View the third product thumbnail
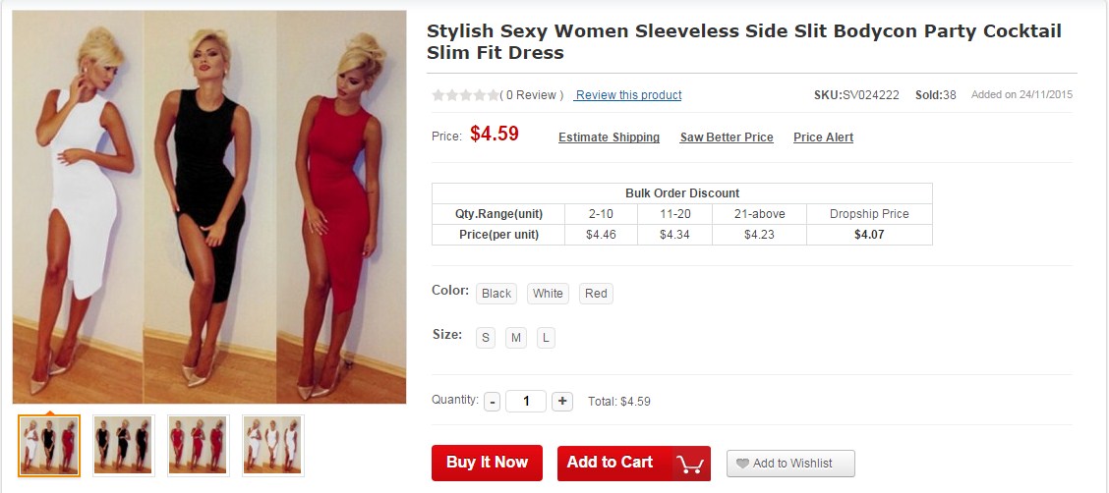 click(x=199, y=446)
